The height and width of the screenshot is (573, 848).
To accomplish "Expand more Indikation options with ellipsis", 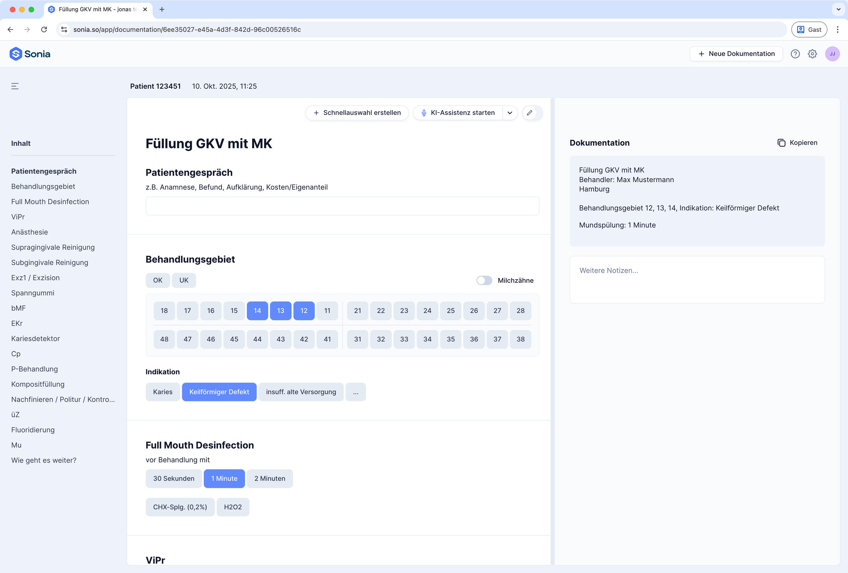I will [x=355, y=392].
